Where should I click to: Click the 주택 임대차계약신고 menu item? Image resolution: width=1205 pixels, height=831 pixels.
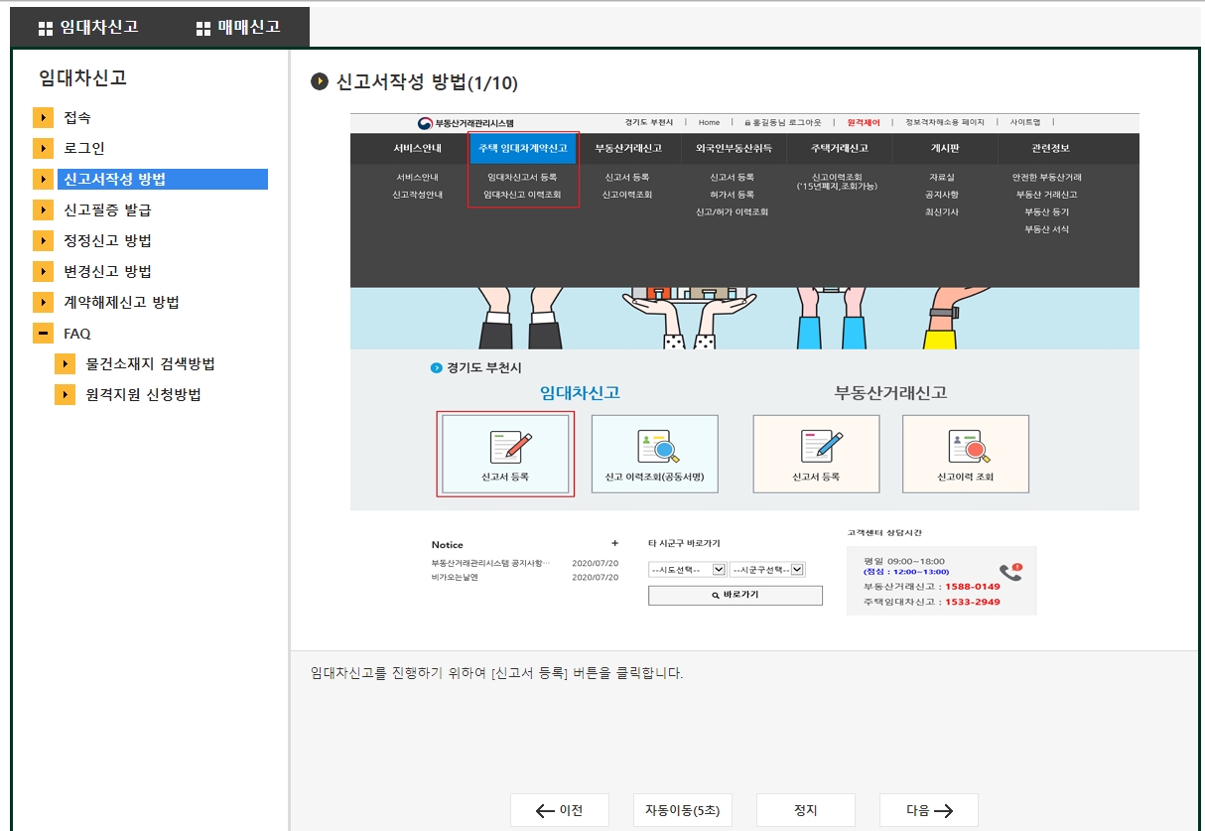pos(523,148)
